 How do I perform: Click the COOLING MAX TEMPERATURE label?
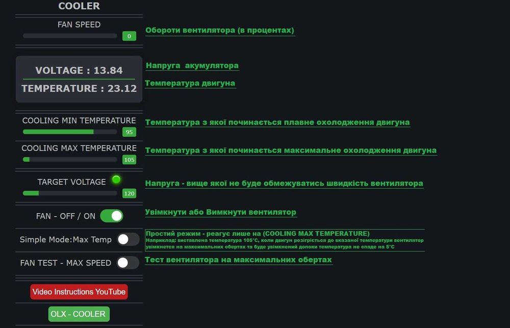coord(79,148)
